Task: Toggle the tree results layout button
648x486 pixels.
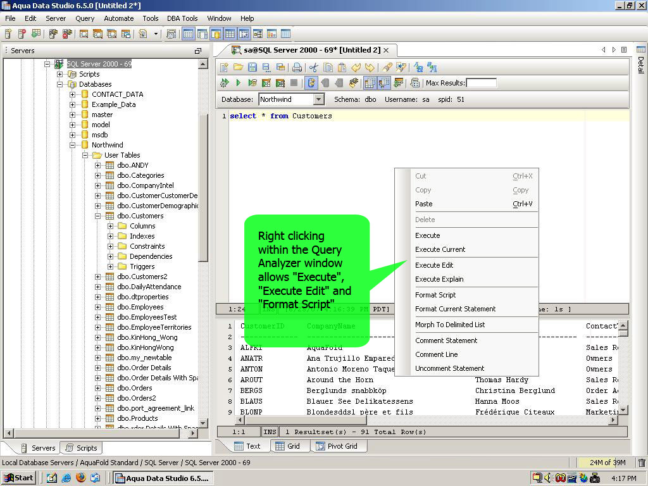Action: (x=384, y=83)
